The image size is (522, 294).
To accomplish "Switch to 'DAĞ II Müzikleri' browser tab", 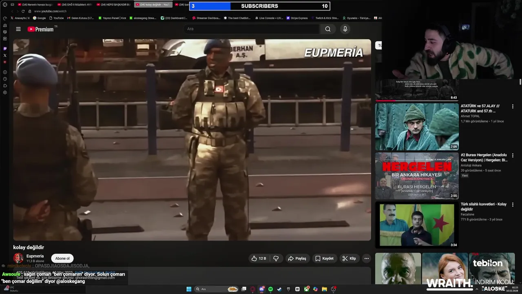I will [x=75, y=4].
